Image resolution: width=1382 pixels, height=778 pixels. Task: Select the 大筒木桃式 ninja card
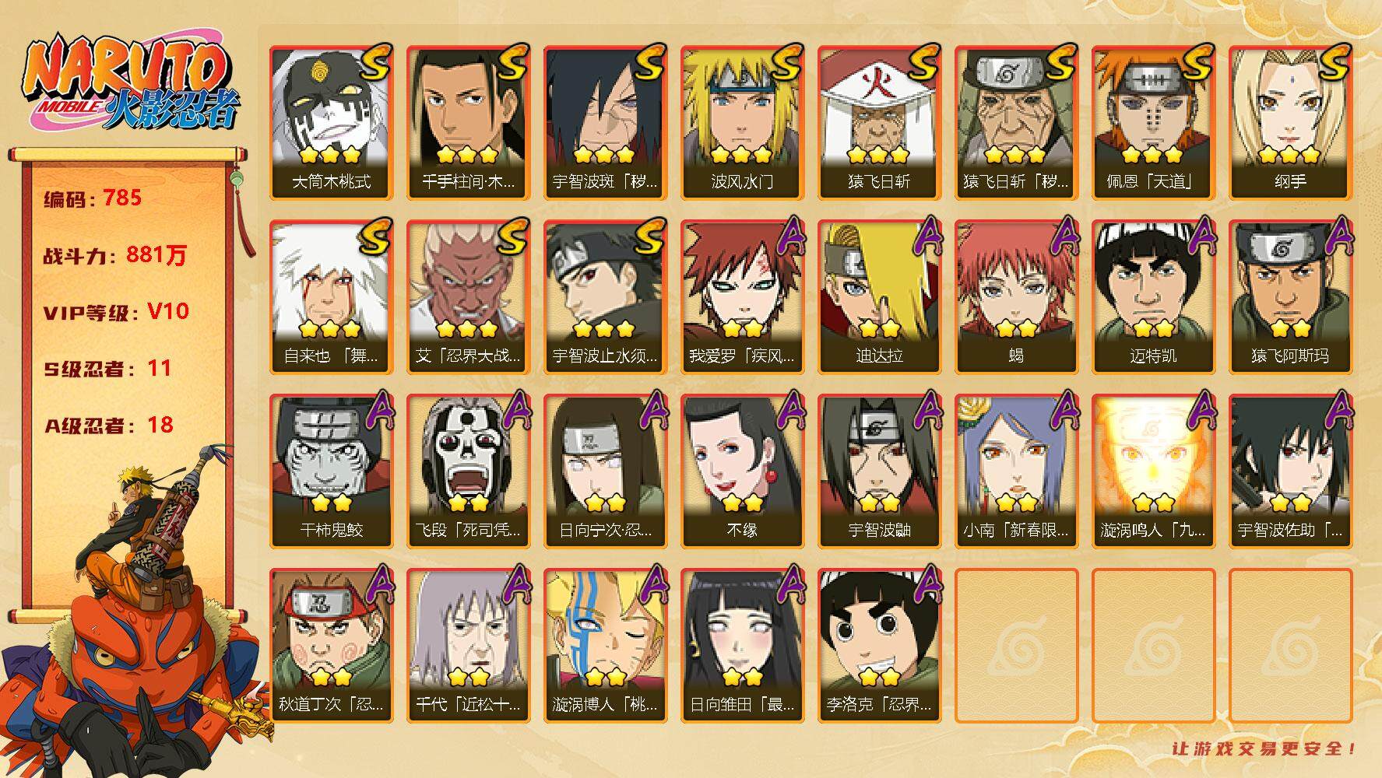coord(331,123)
